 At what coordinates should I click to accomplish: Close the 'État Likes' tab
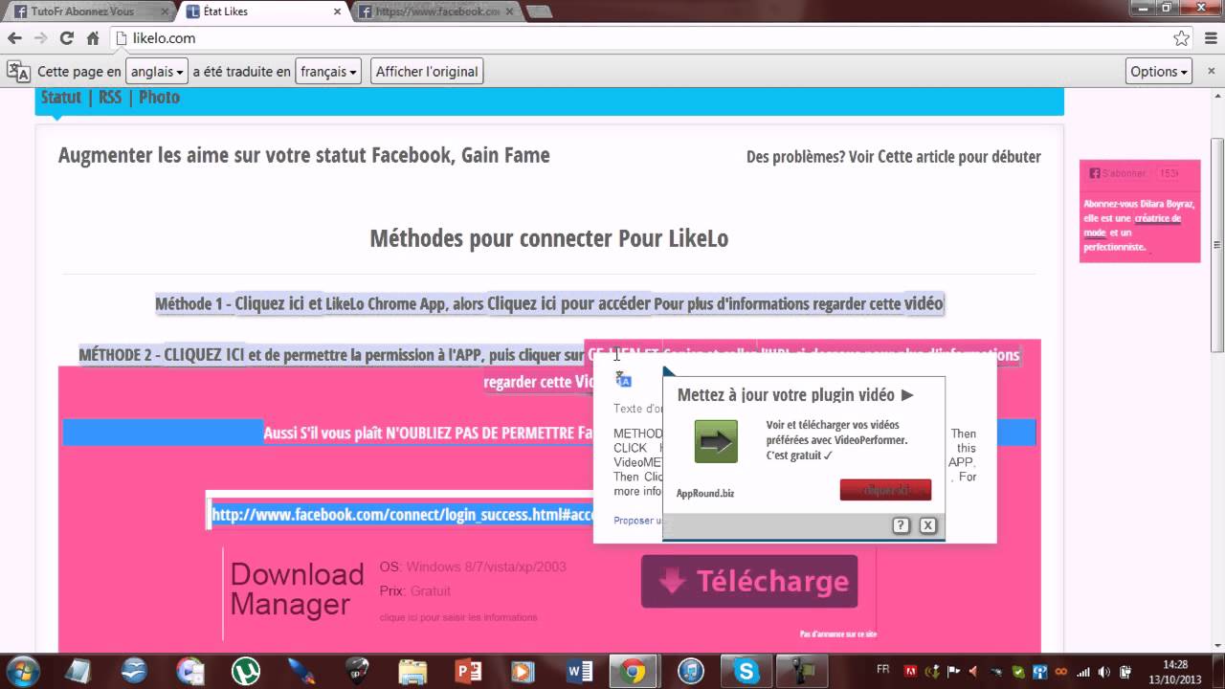[337, 11]
